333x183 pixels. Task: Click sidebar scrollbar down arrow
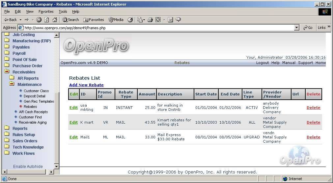pos(56,167)
